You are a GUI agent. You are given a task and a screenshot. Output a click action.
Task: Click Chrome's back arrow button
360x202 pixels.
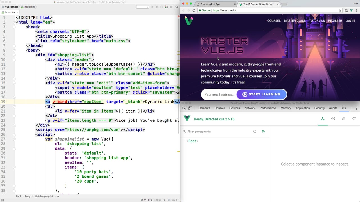[x=183, y=10]
